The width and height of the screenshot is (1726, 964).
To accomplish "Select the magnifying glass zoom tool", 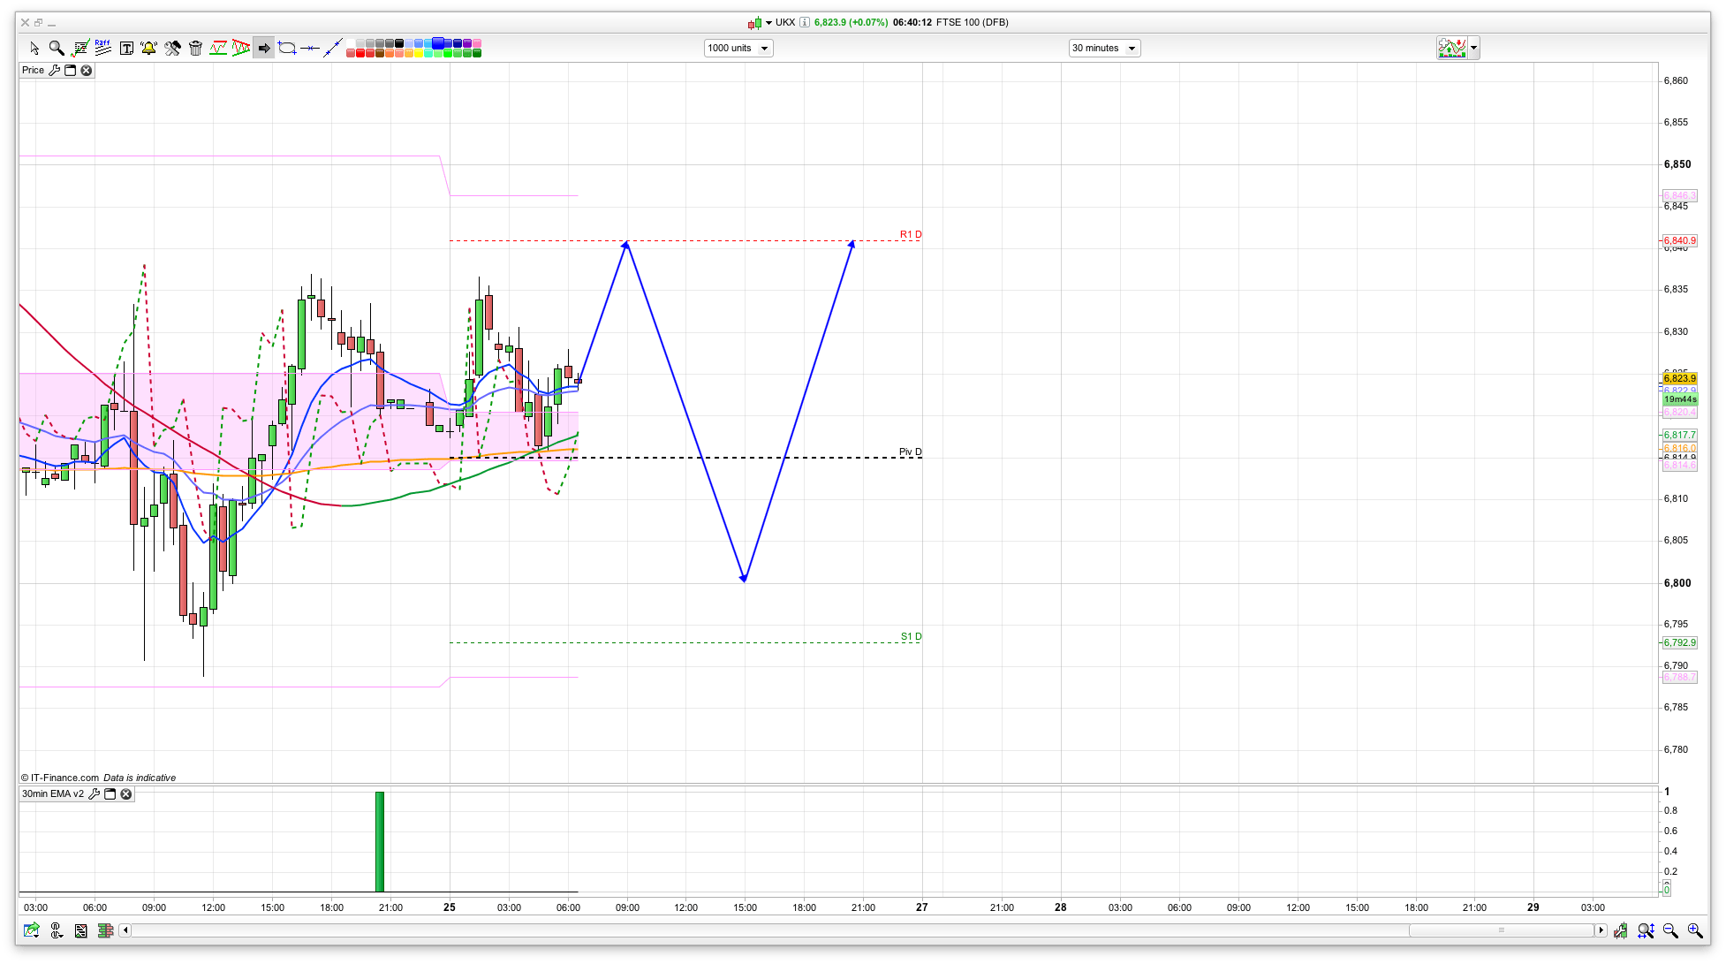I will pos(57,48).
